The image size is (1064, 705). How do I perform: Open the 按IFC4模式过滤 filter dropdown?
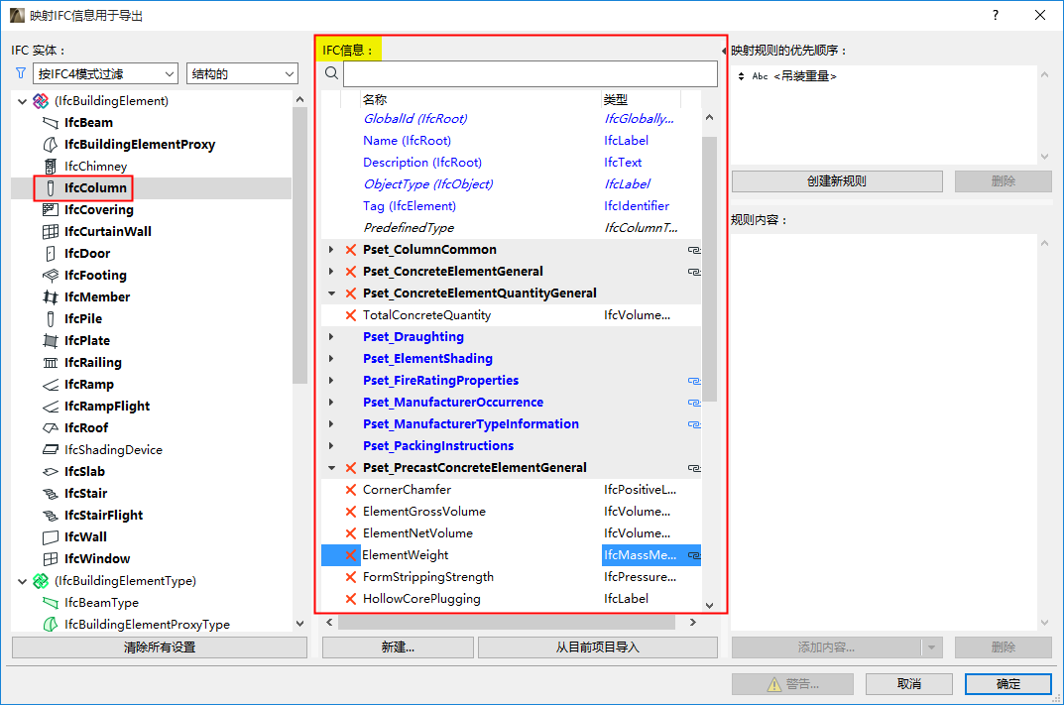[x=105, y=73]
